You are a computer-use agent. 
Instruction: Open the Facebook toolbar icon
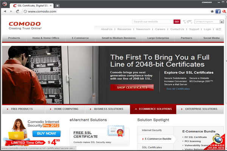tap(218, 11)
